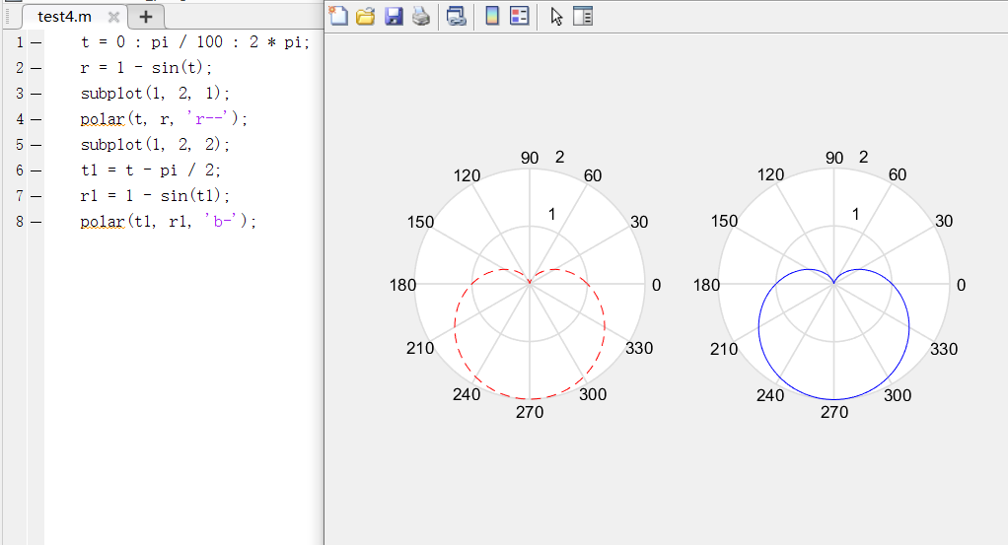Click the 0 degree label on right polar plot
This screenshot has width=1008, height=545.
[x=961, y=286]
